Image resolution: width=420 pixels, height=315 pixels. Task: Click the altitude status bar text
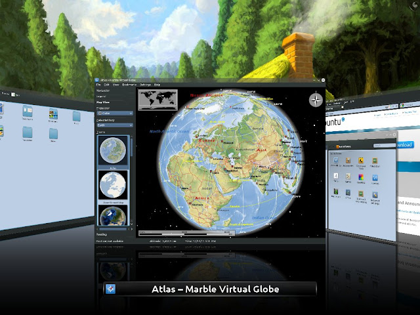click(x=163, y=241)
